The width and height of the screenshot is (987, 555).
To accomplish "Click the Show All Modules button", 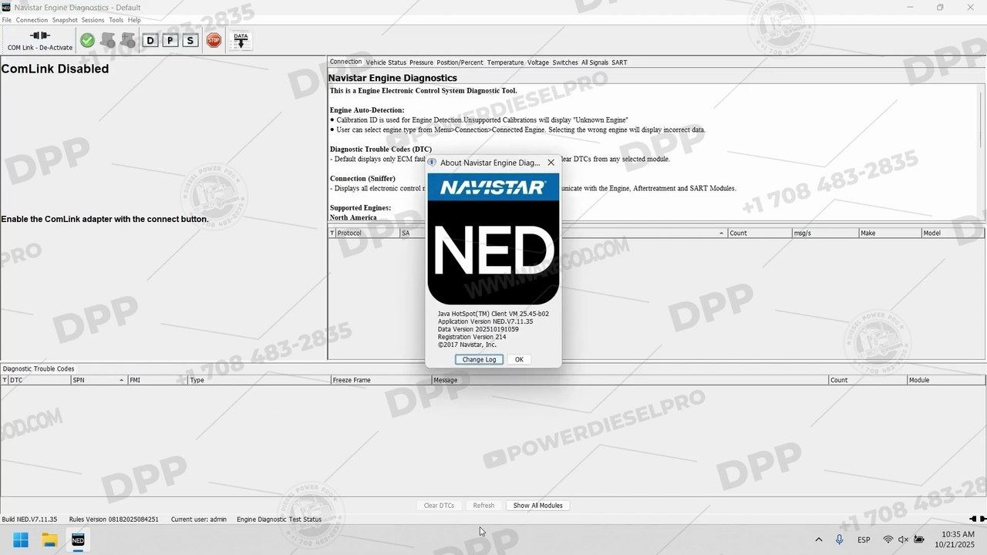I will pyautogui.click(x=537, y=506).
